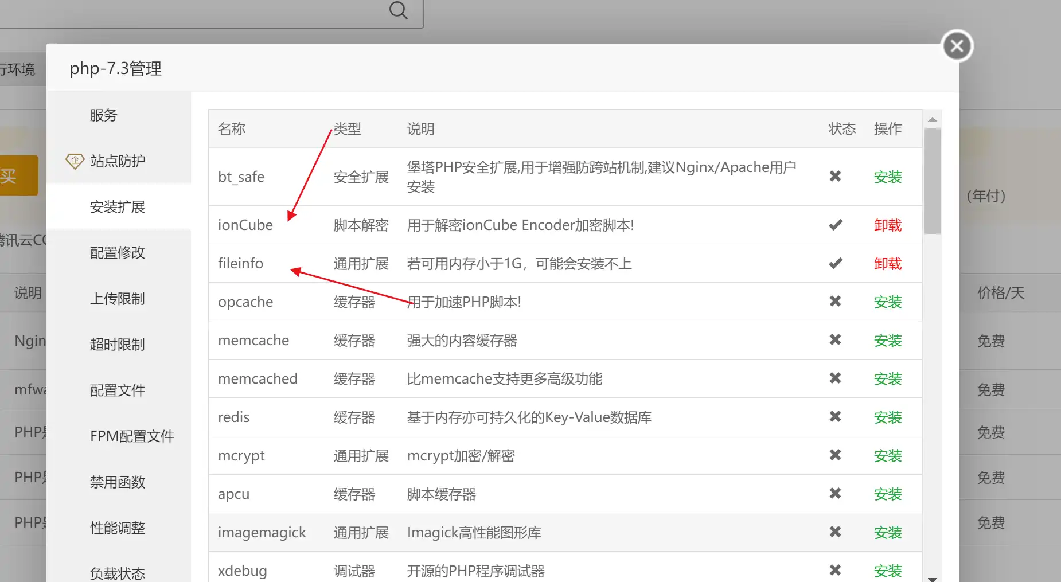Screen dimensions: 1061x582
Task: Select the 安装扩展 sidebar tab
Action: click(119, 207)
